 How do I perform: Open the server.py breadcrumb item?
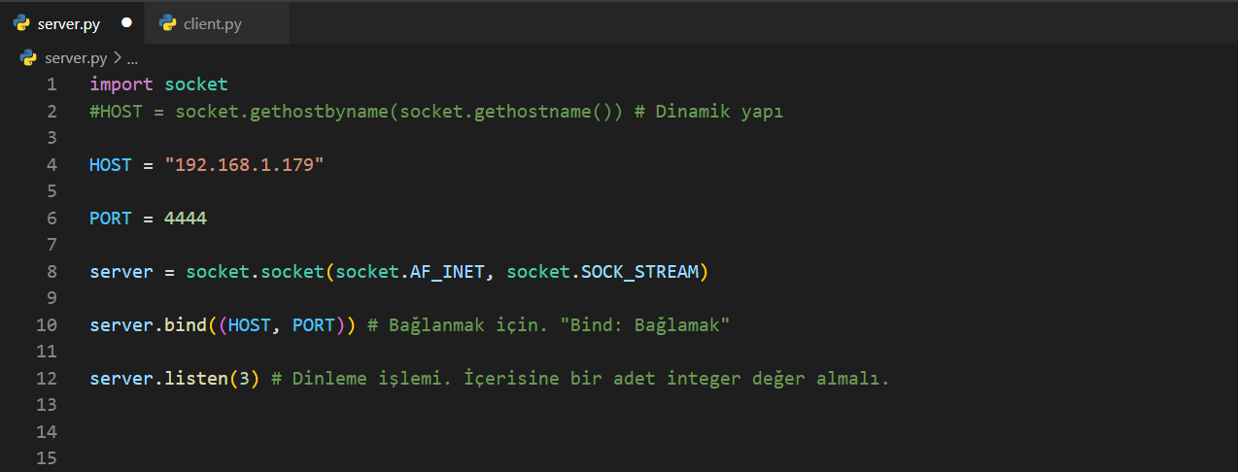pyautogui.click(x=76, y=58)
